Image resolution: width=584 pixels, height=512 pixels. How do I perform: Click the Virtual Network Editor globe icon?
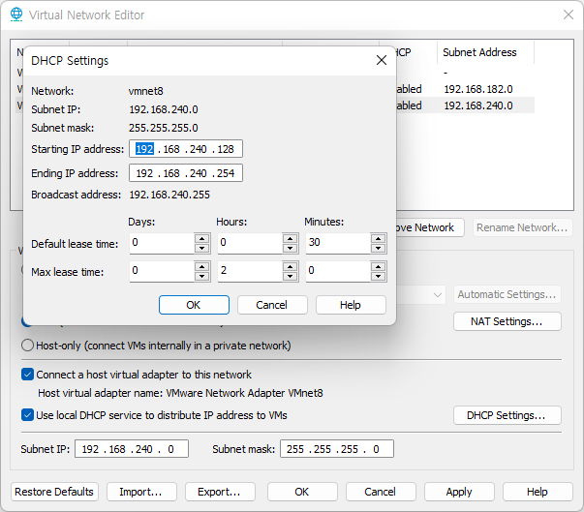pos(16,15)
